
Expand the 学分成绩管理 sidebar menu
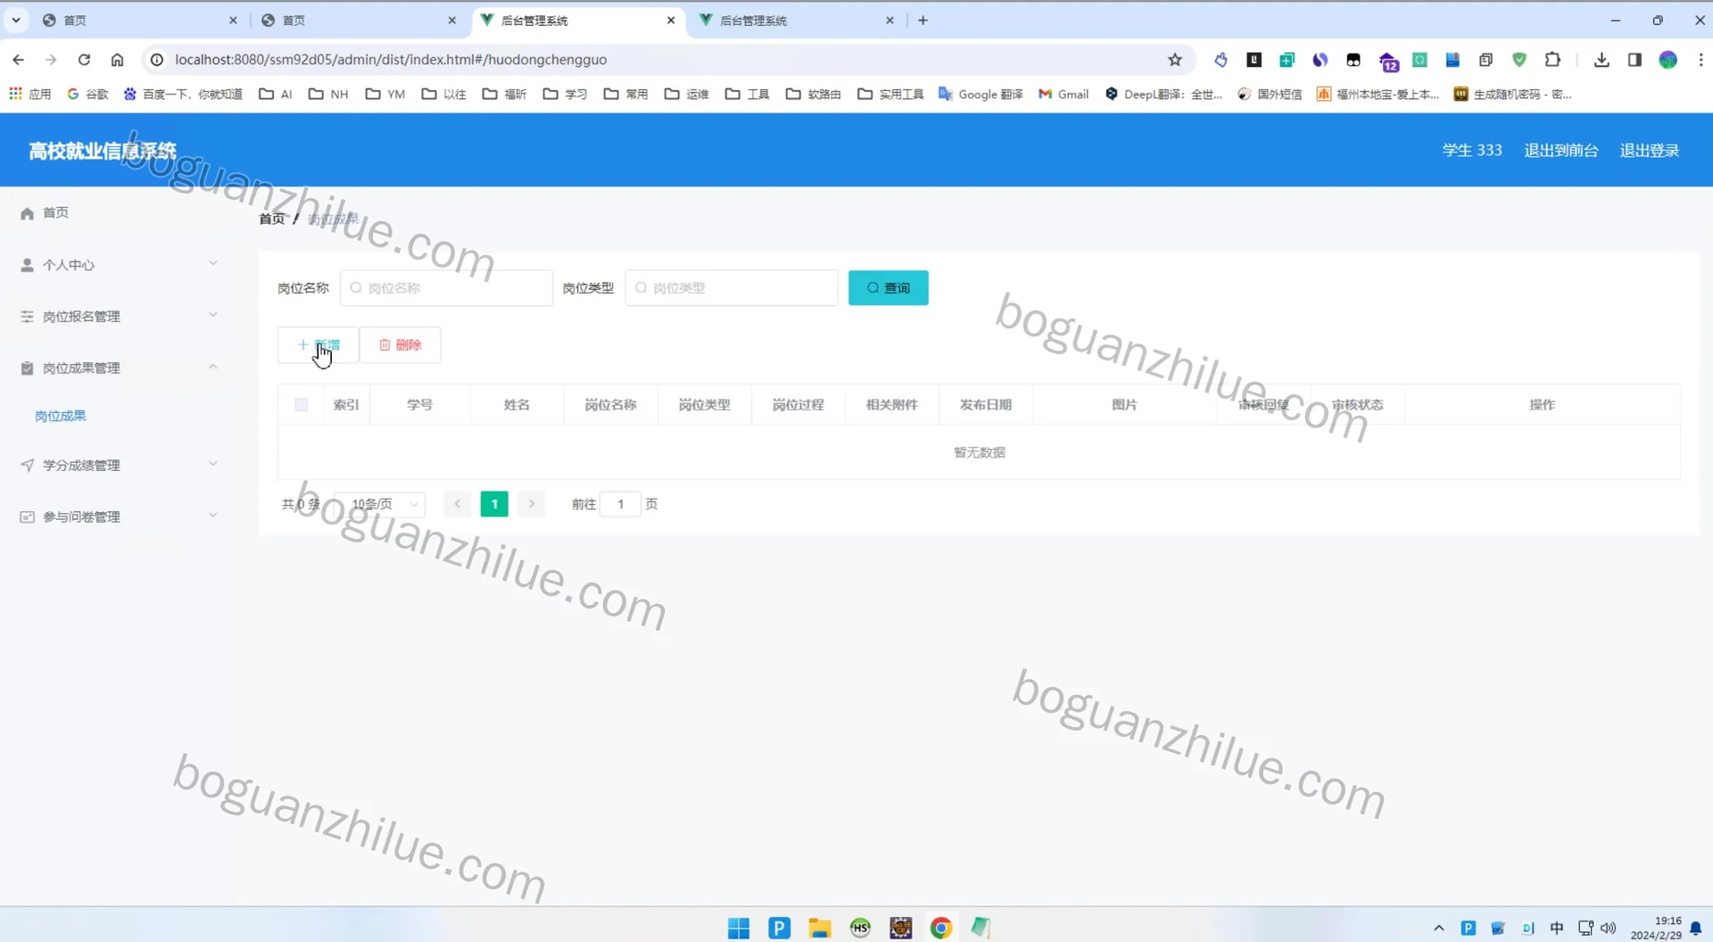point(118,465)
